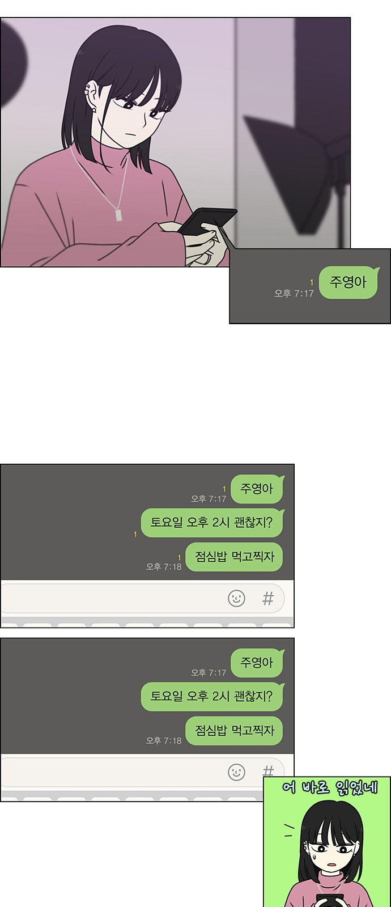Viewport: 391px width, 907px height.
Task: Tap the 주영아 bubble without unread marker
Action: point(257,663)
